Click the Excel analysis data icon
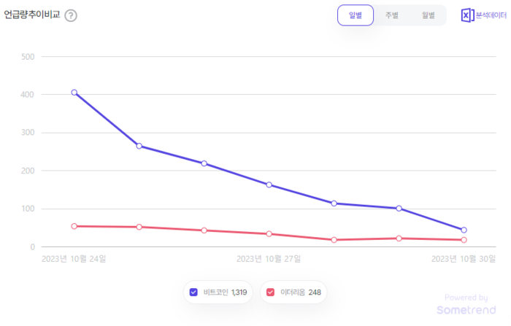The image size is (511, 326). (x=467, y=15)
